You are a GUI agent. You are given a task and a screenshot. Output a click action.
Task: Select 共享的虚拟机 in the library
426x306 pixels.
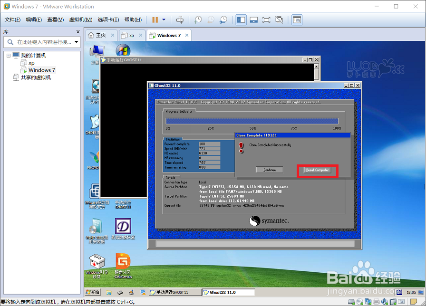point(36,77)
